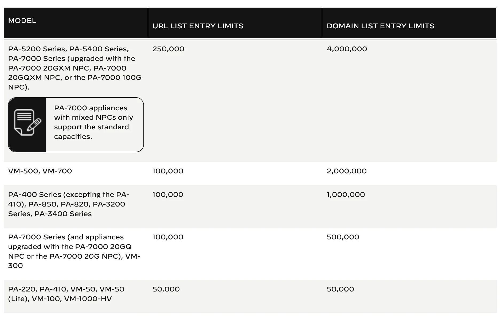Click the 4,000,000 domain limit value
This screenshot has height=319, width=501.
coord(347,49)
